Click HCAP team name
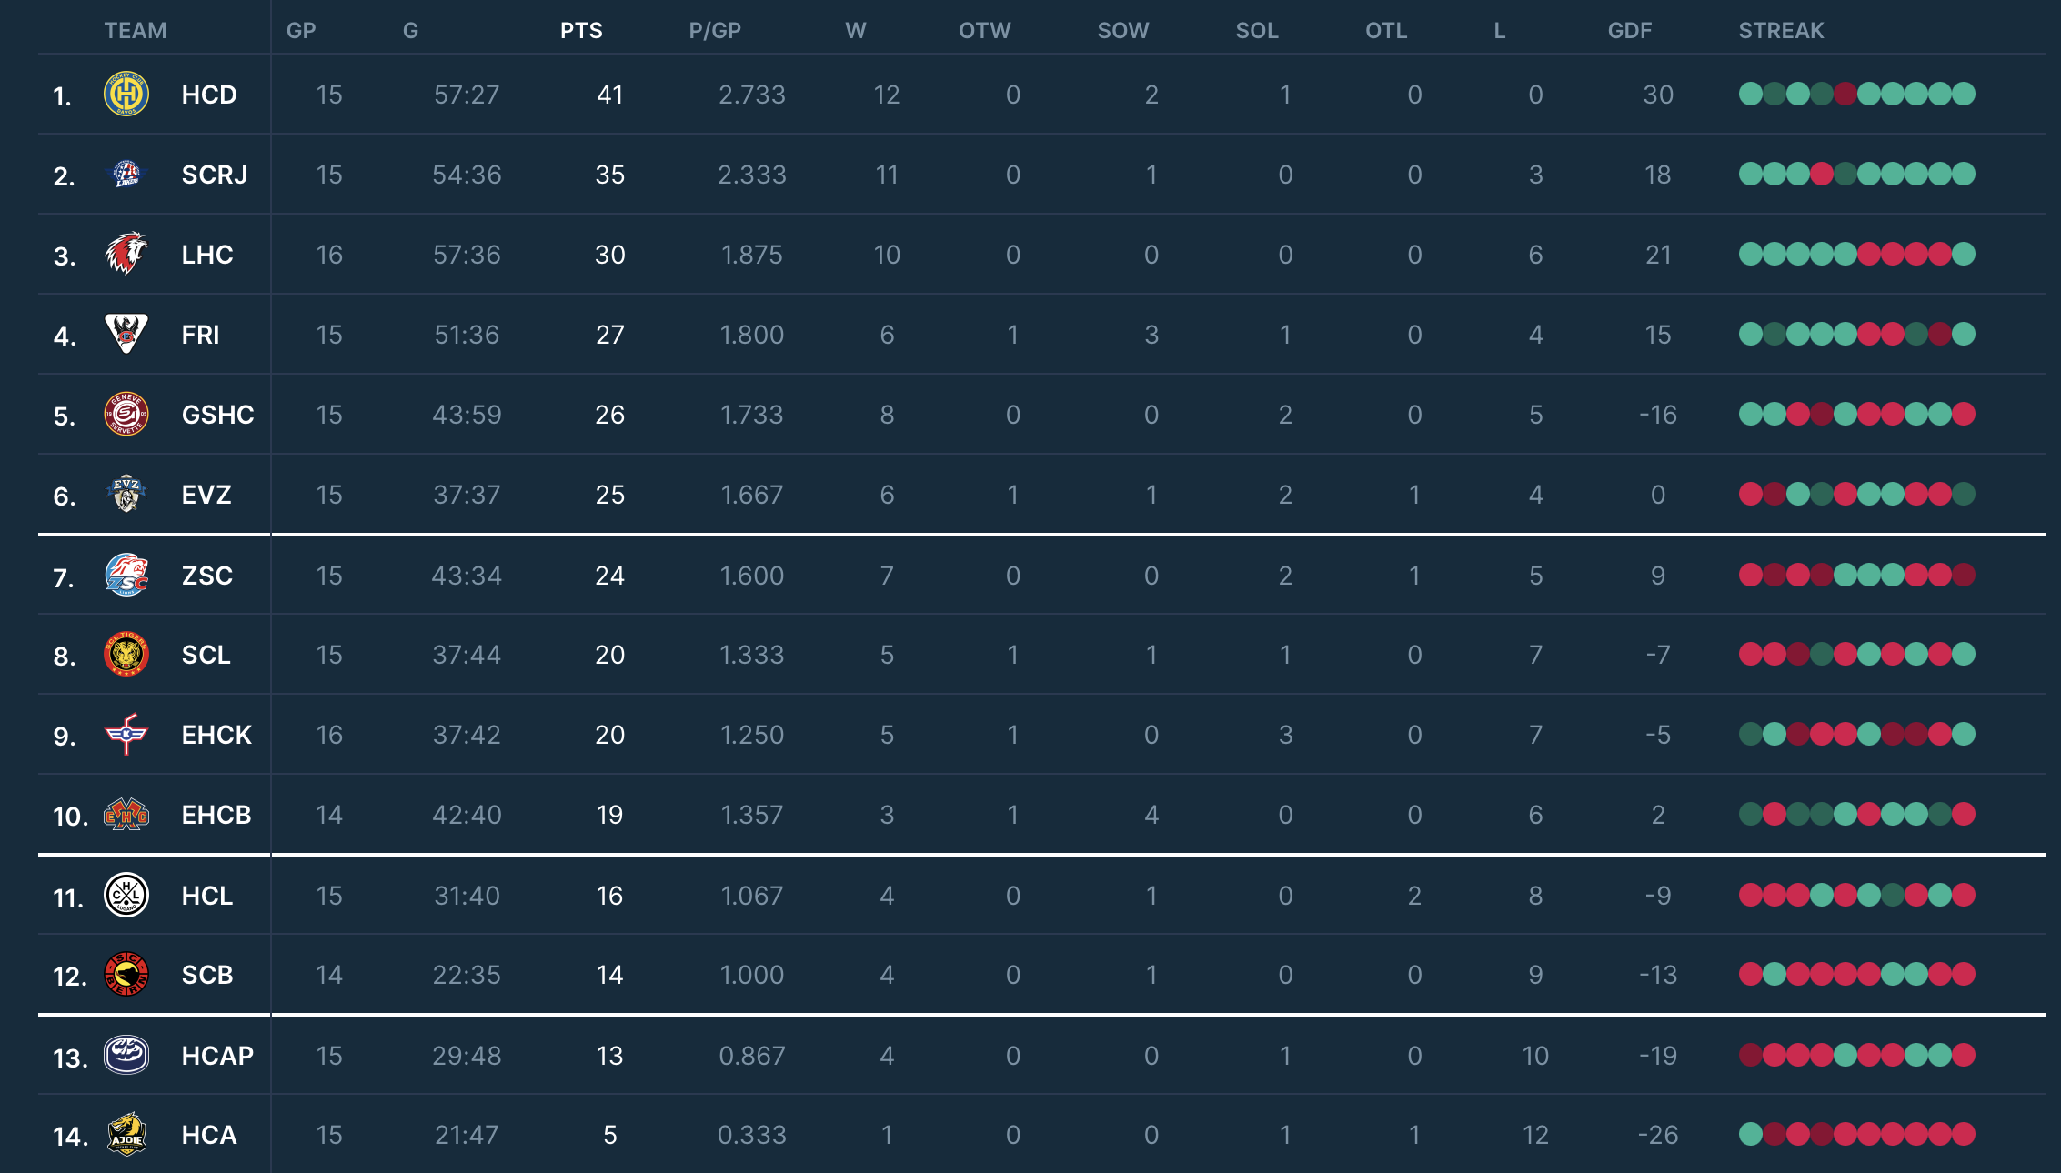This screenshot has width=2061, height=1173. (x=217, y=1056)
